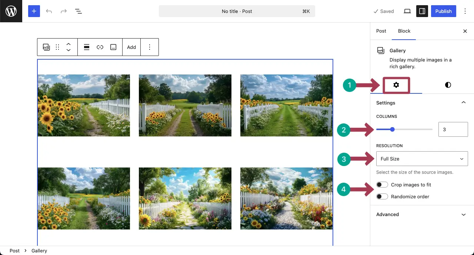Click Add in the gallery toolbar
474x255 pixels.
click(131, 47)
